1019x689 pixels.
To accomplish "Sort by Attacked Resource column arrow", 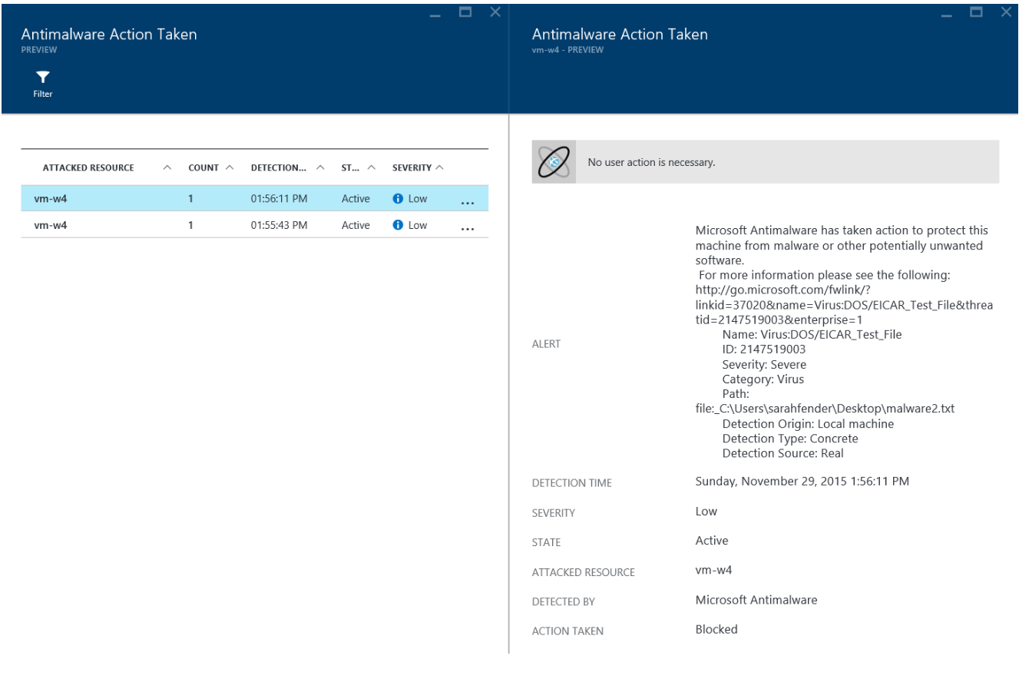I will (167, 167).
